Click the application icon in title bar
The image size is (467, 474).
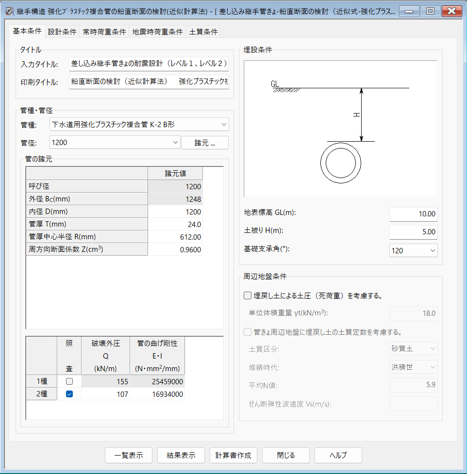click(x=8, y=11)
